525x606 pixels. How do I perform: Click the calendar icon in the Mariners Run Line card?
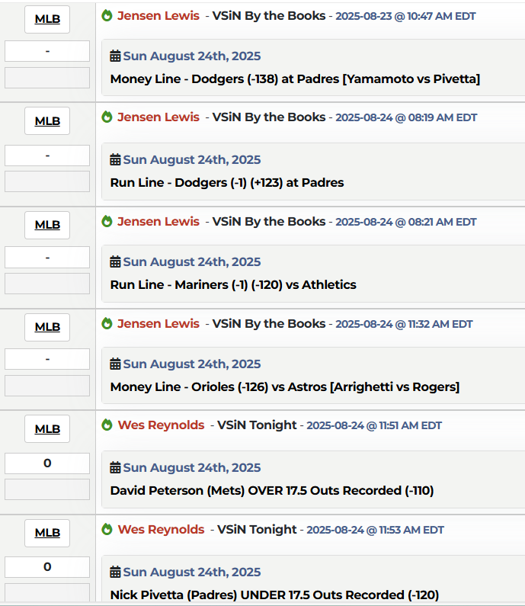(x=116, y=262)
